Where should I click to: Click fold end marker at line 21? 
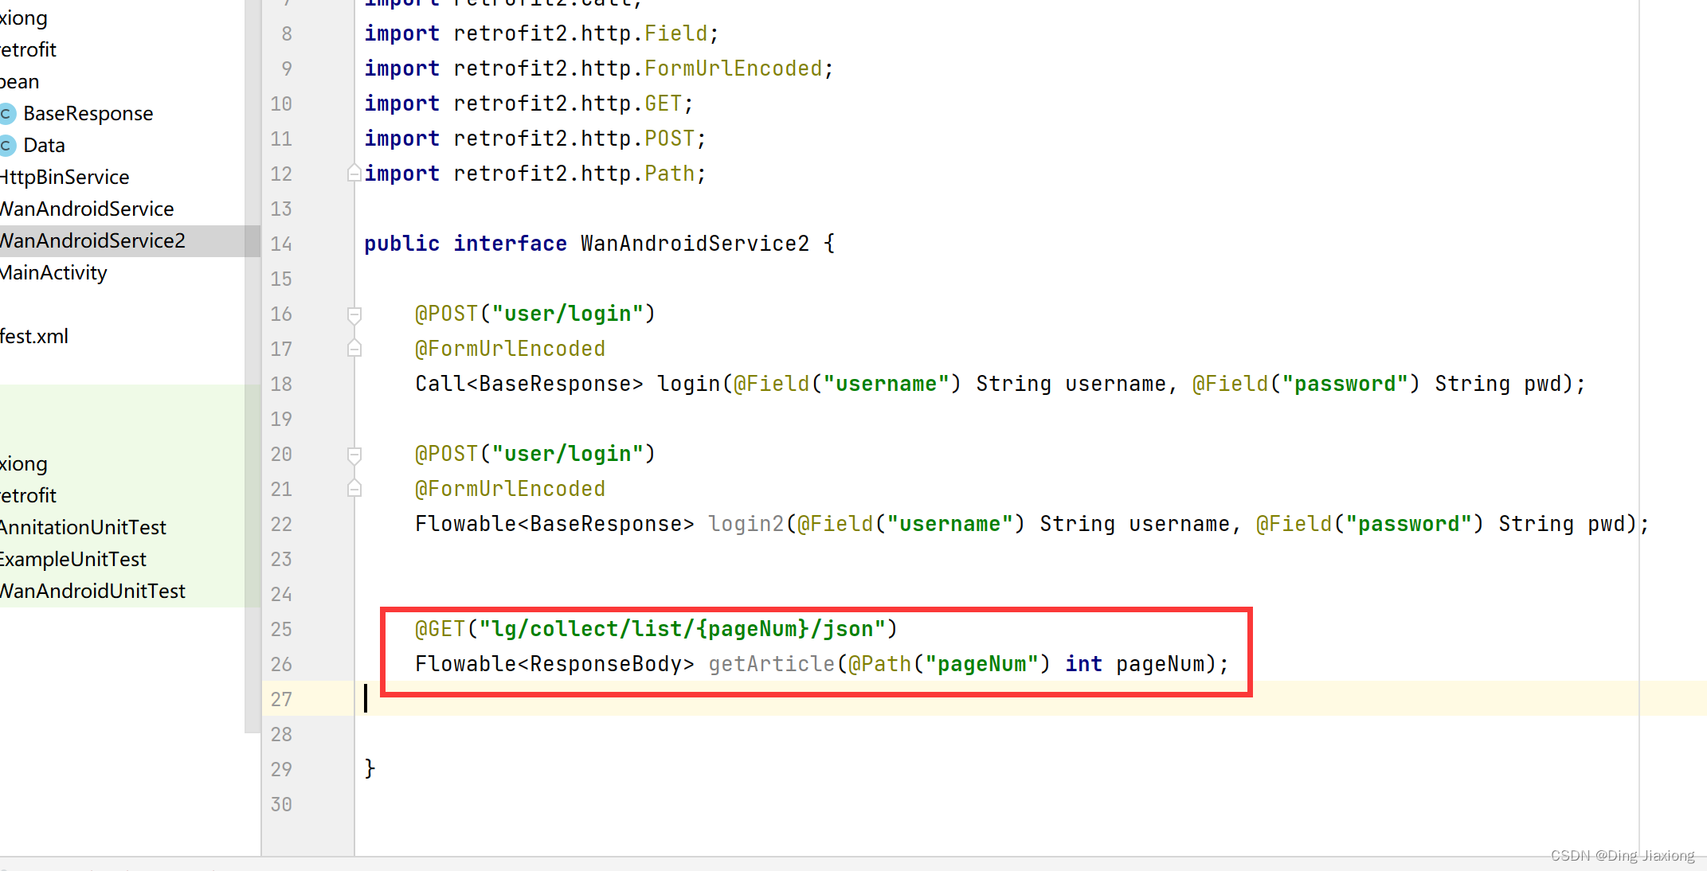(x=354, y=488)
